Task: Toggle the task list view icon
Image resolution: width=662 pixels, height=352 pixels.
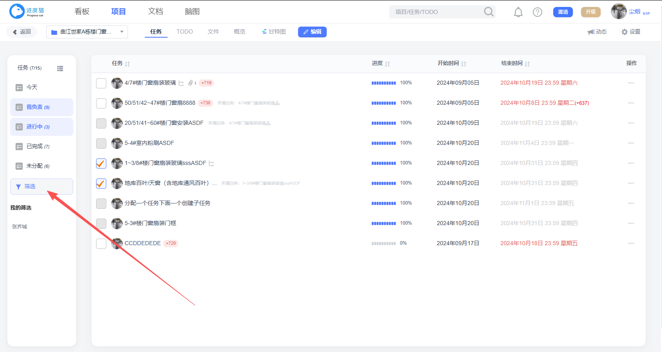Action: click(x=60, y=68)
